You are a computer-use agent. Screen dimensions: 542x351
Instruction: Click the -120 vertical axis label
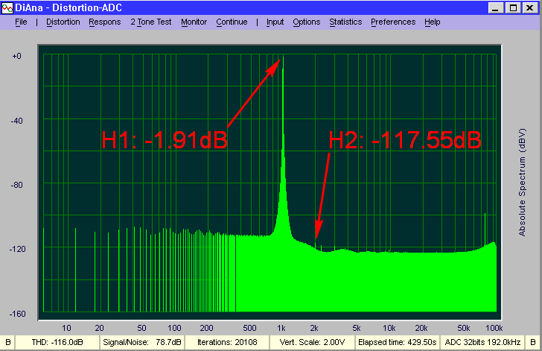[18, 249]
